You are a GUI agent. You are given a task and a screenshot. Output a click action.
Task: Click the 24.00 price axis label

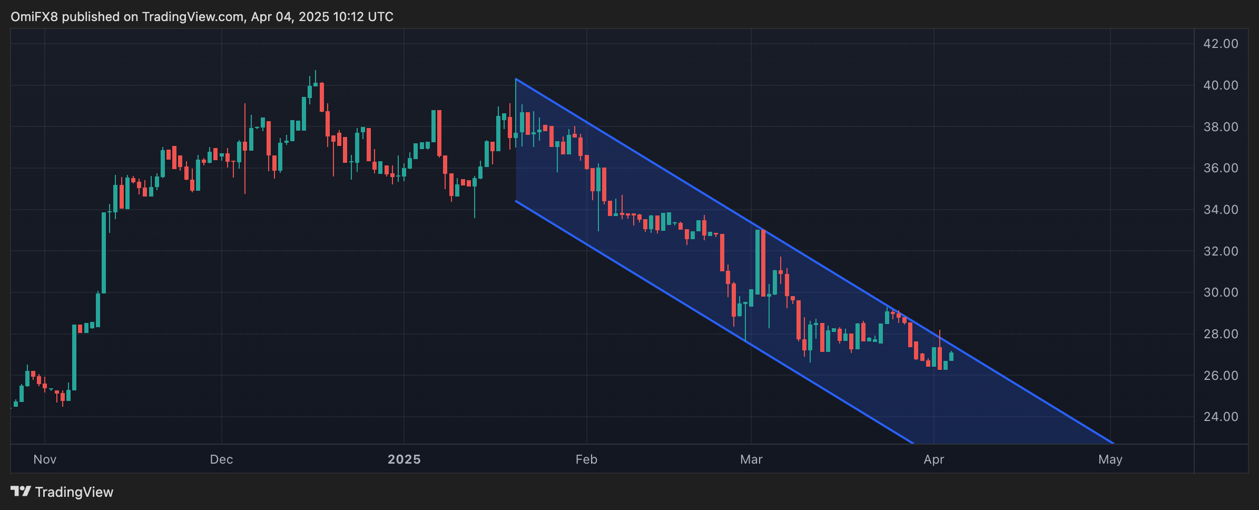click(1221, 417)
